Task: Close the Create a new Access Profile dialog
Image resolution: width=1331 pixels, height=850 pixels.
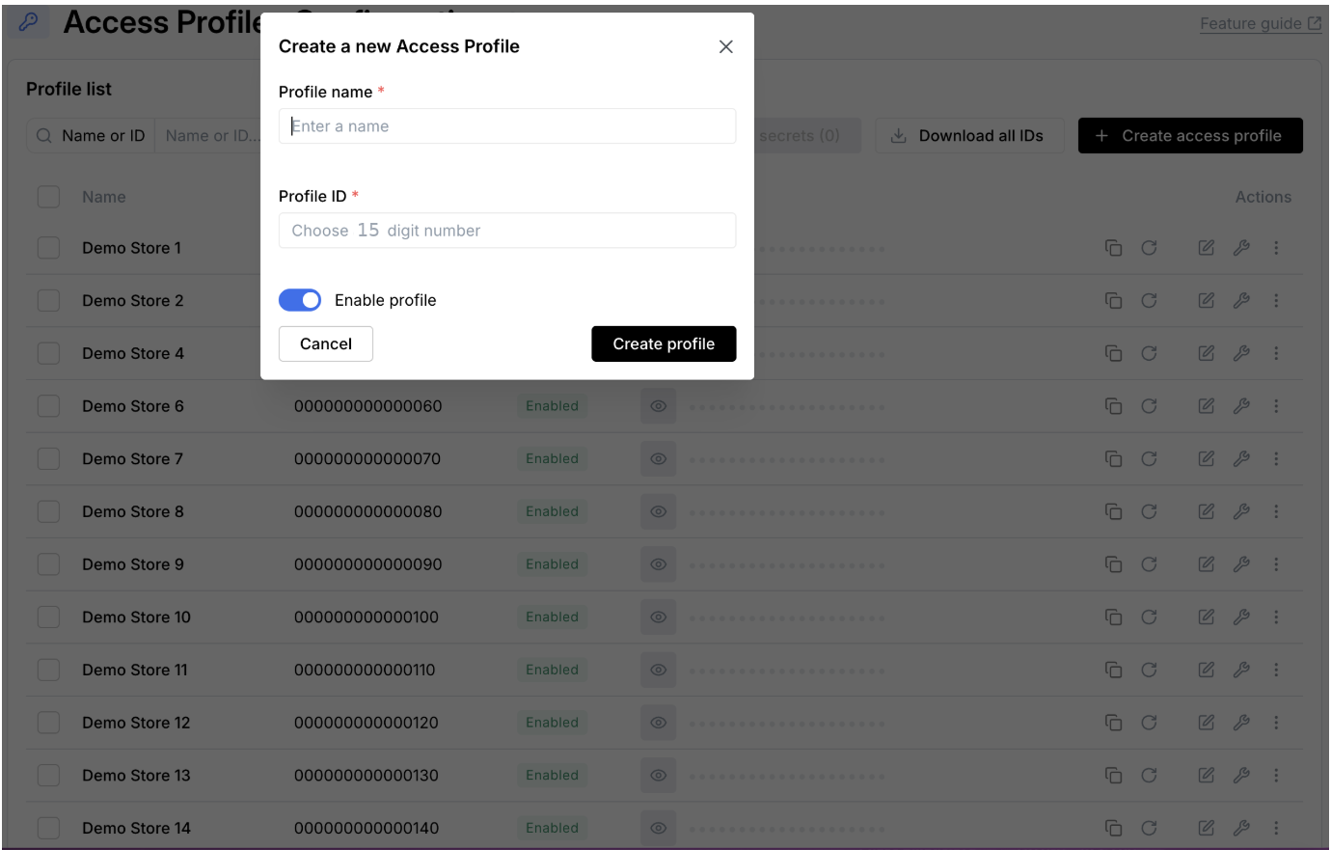Action: (x=726, y=46)
